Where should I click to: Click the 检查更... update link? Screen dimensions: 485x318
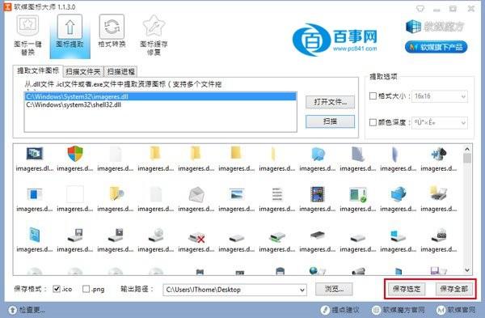(x=27, y=310)
